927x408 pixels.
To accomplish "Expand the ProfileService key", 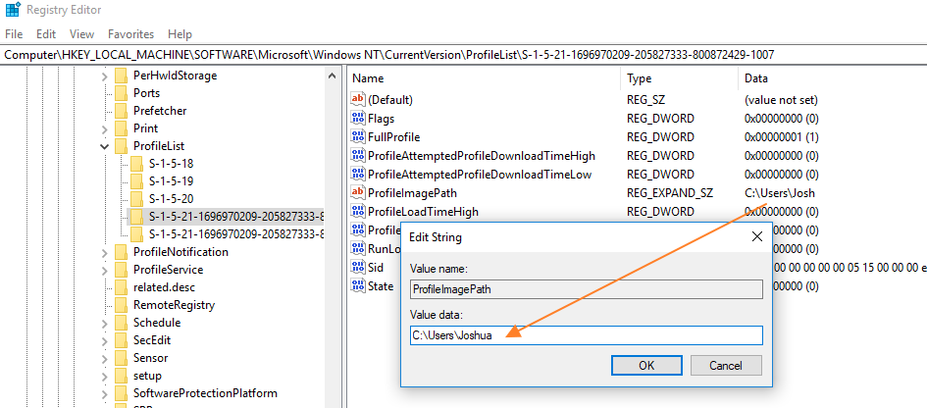I will click(x=105, y=271).
